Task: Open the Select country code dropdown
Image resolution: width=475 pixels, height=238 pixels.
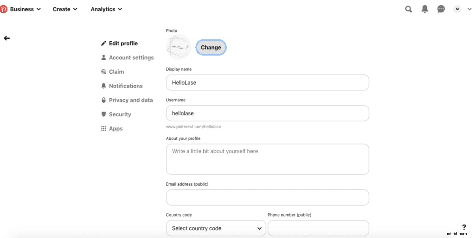Action: pos(216,228)
